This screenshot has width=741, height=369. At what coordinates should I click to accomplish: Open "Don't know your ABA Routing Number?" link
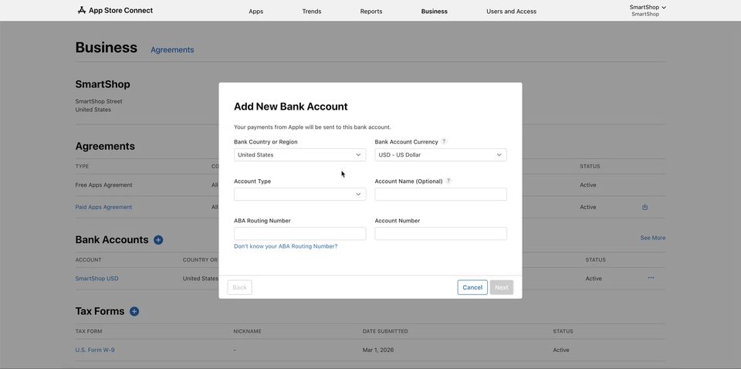click(x=286, y=246)
